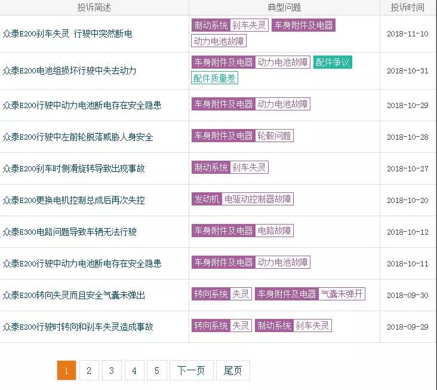Open complaint 众泰E200刹车时侧滑旋转导致出现事故

pos(73,168)
